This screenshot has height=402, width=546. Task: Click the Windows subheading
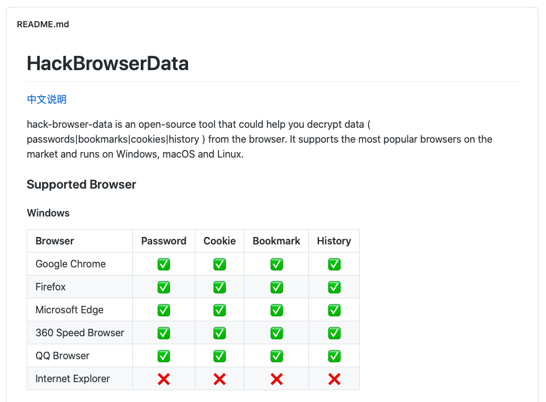[x=48, y=213]
